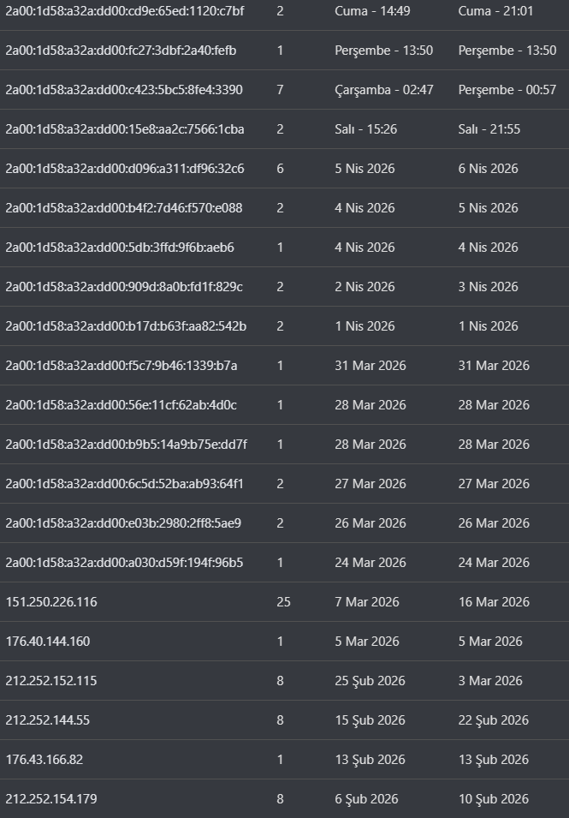Click first-seen date 7 Mar 2026

tap(367, 602)
